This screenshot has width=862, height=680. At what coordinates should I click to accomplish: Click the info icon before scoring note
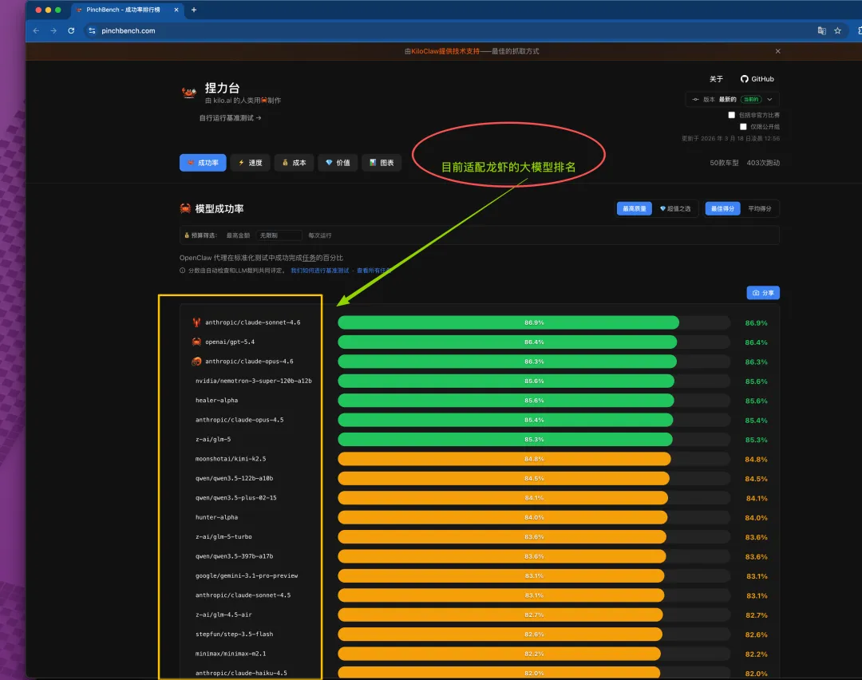183,271
